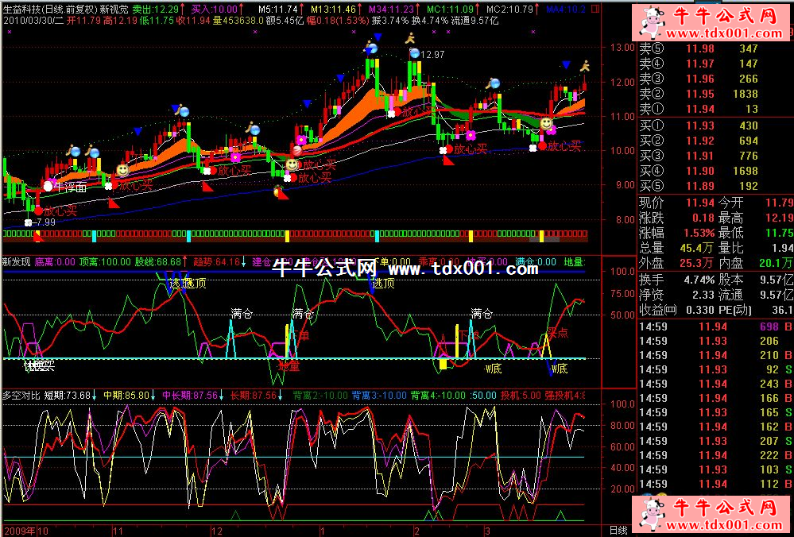Click the 趋势:64.16 value label
794x537 pixels.
click(216, 261)
